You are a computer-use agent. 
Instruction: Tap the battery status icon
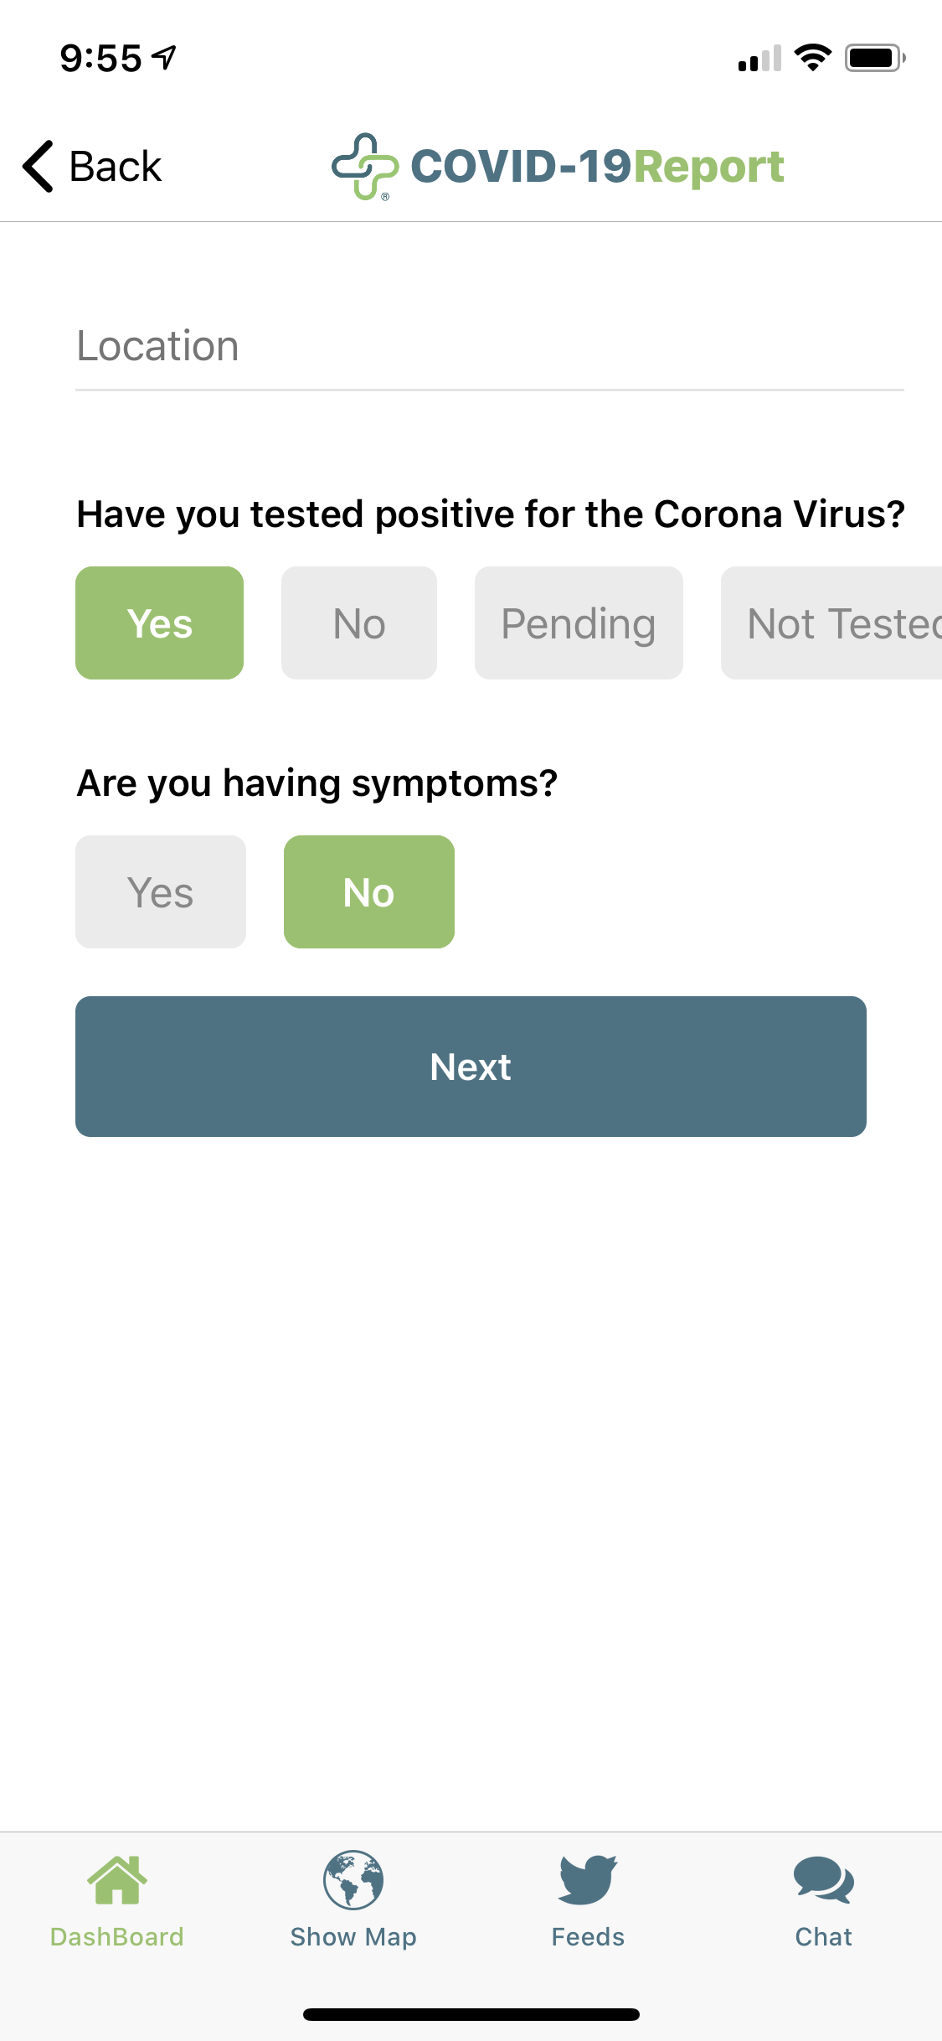(x=874, y=59)
